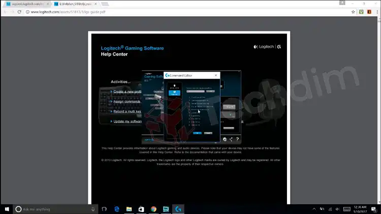Switch to Google Chrome in the taskbar
This screenshot has height=214, width=381.
pos(153,209)
